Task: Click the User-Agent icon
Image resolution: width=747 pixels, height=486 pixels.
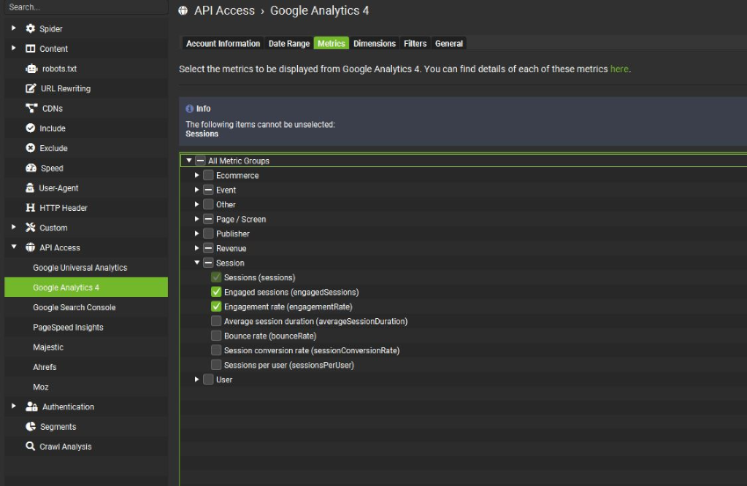Action: point(30,188)
